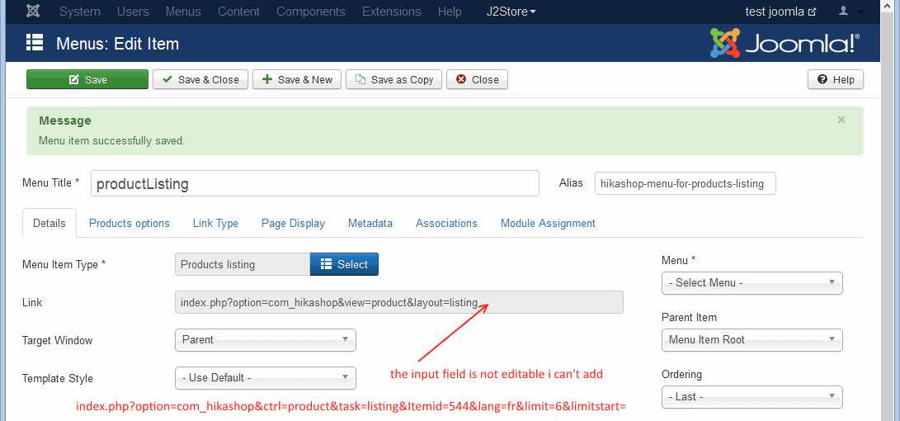Click the 'Parent Item' label

[x=690, y=318]
